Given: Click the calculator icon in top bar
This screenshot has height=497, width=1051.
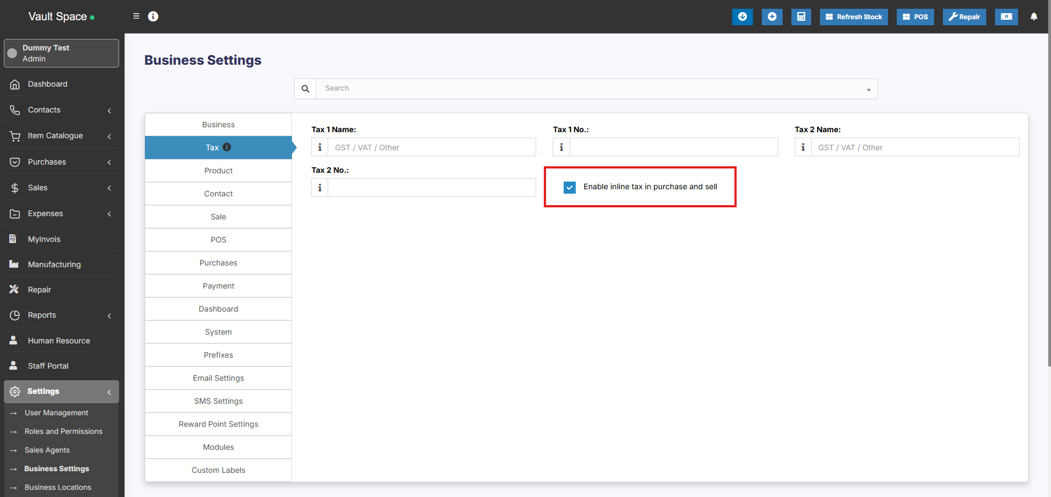Looking at the screenshot, I should pos(801,17).
